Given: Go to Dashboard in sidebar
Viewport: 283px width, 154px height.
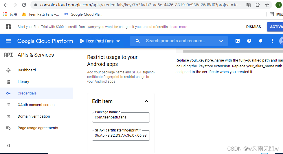Looking at the screenshot, I should coord(27,70).
